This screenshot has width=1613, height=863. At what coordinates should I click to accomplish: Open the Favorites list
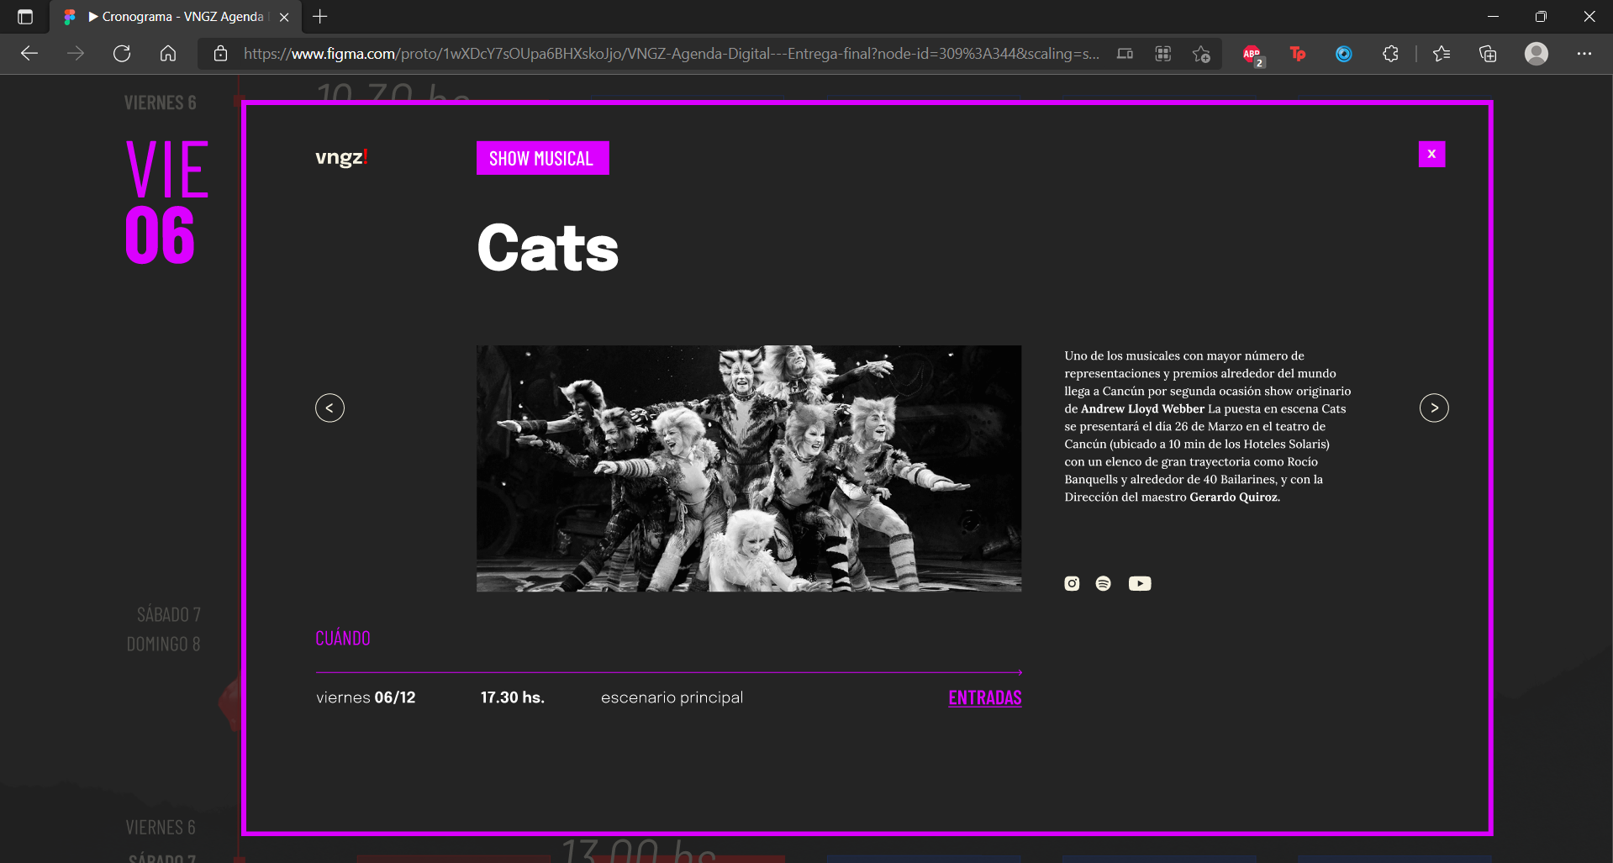[1442, 54]
